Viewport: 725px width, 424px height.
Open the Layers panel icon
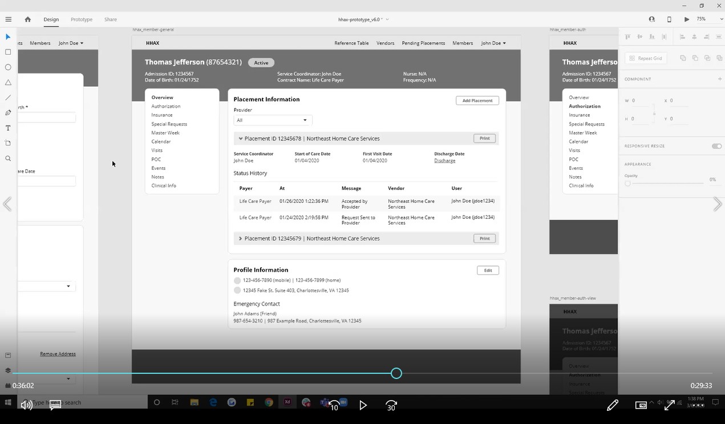coord(8,370)
